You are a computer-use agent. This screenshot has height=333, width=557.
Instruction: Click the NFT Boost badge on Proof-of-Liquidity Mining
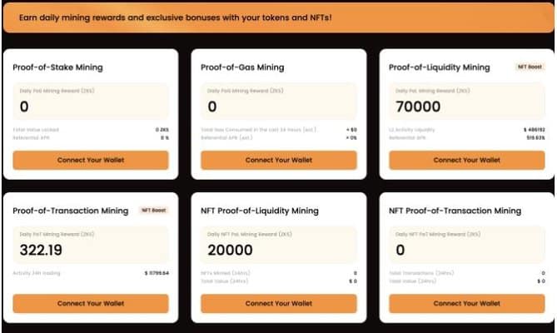pos(530,67)
